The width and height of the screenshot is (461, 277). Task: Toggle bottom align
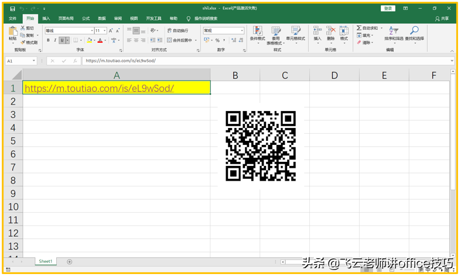(x=143, y=30)
